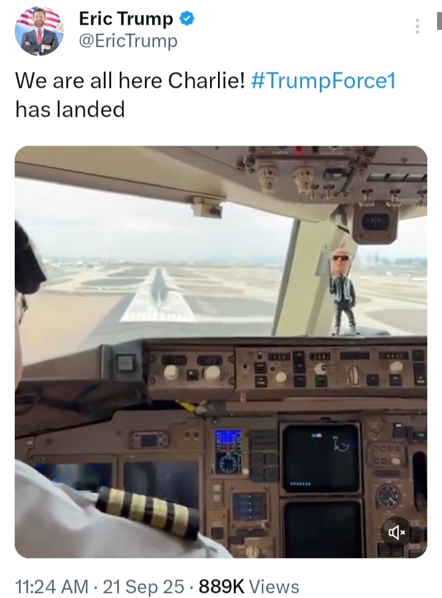The width and height of the screenshot is (442, 598).
Task: Click the white autopilot knobs on the glareshield
Action: (192, 372)
